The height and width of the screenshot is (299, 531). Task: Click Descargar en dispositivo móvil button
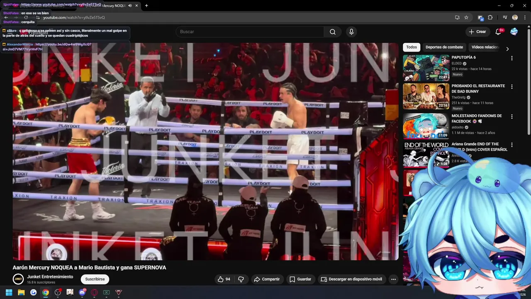[352, 279]
